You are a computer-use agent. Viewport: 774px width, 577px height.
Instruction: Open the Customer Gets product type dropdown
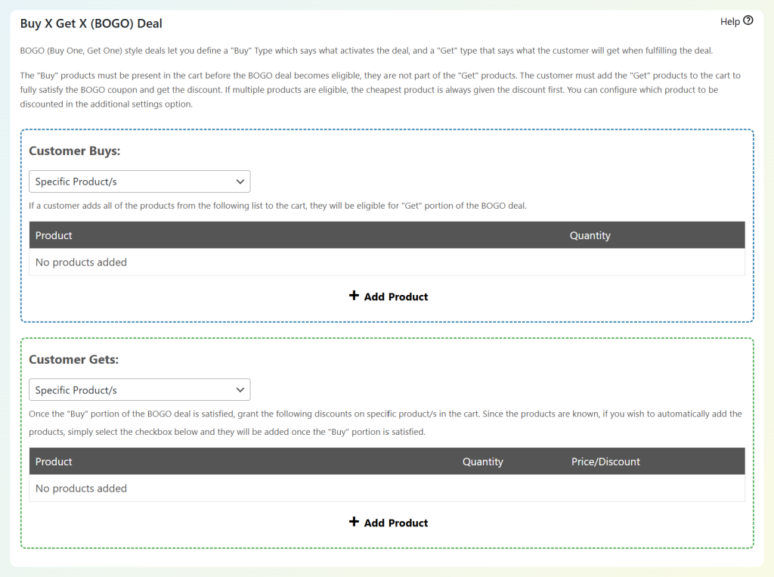coord(139,389)
